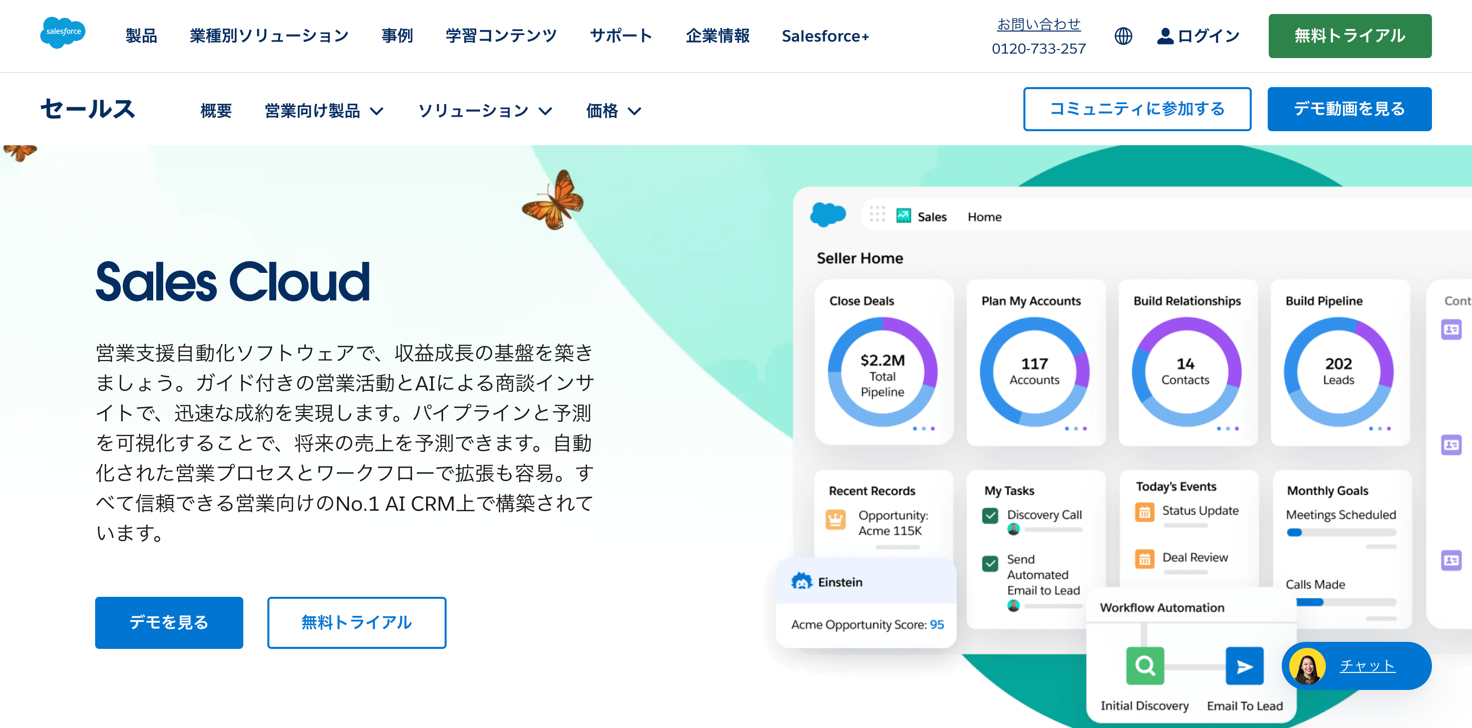This screenshot has width=1472, height=728.
Task: Click the Einstein mascot icon
Action: click(801, 582)
